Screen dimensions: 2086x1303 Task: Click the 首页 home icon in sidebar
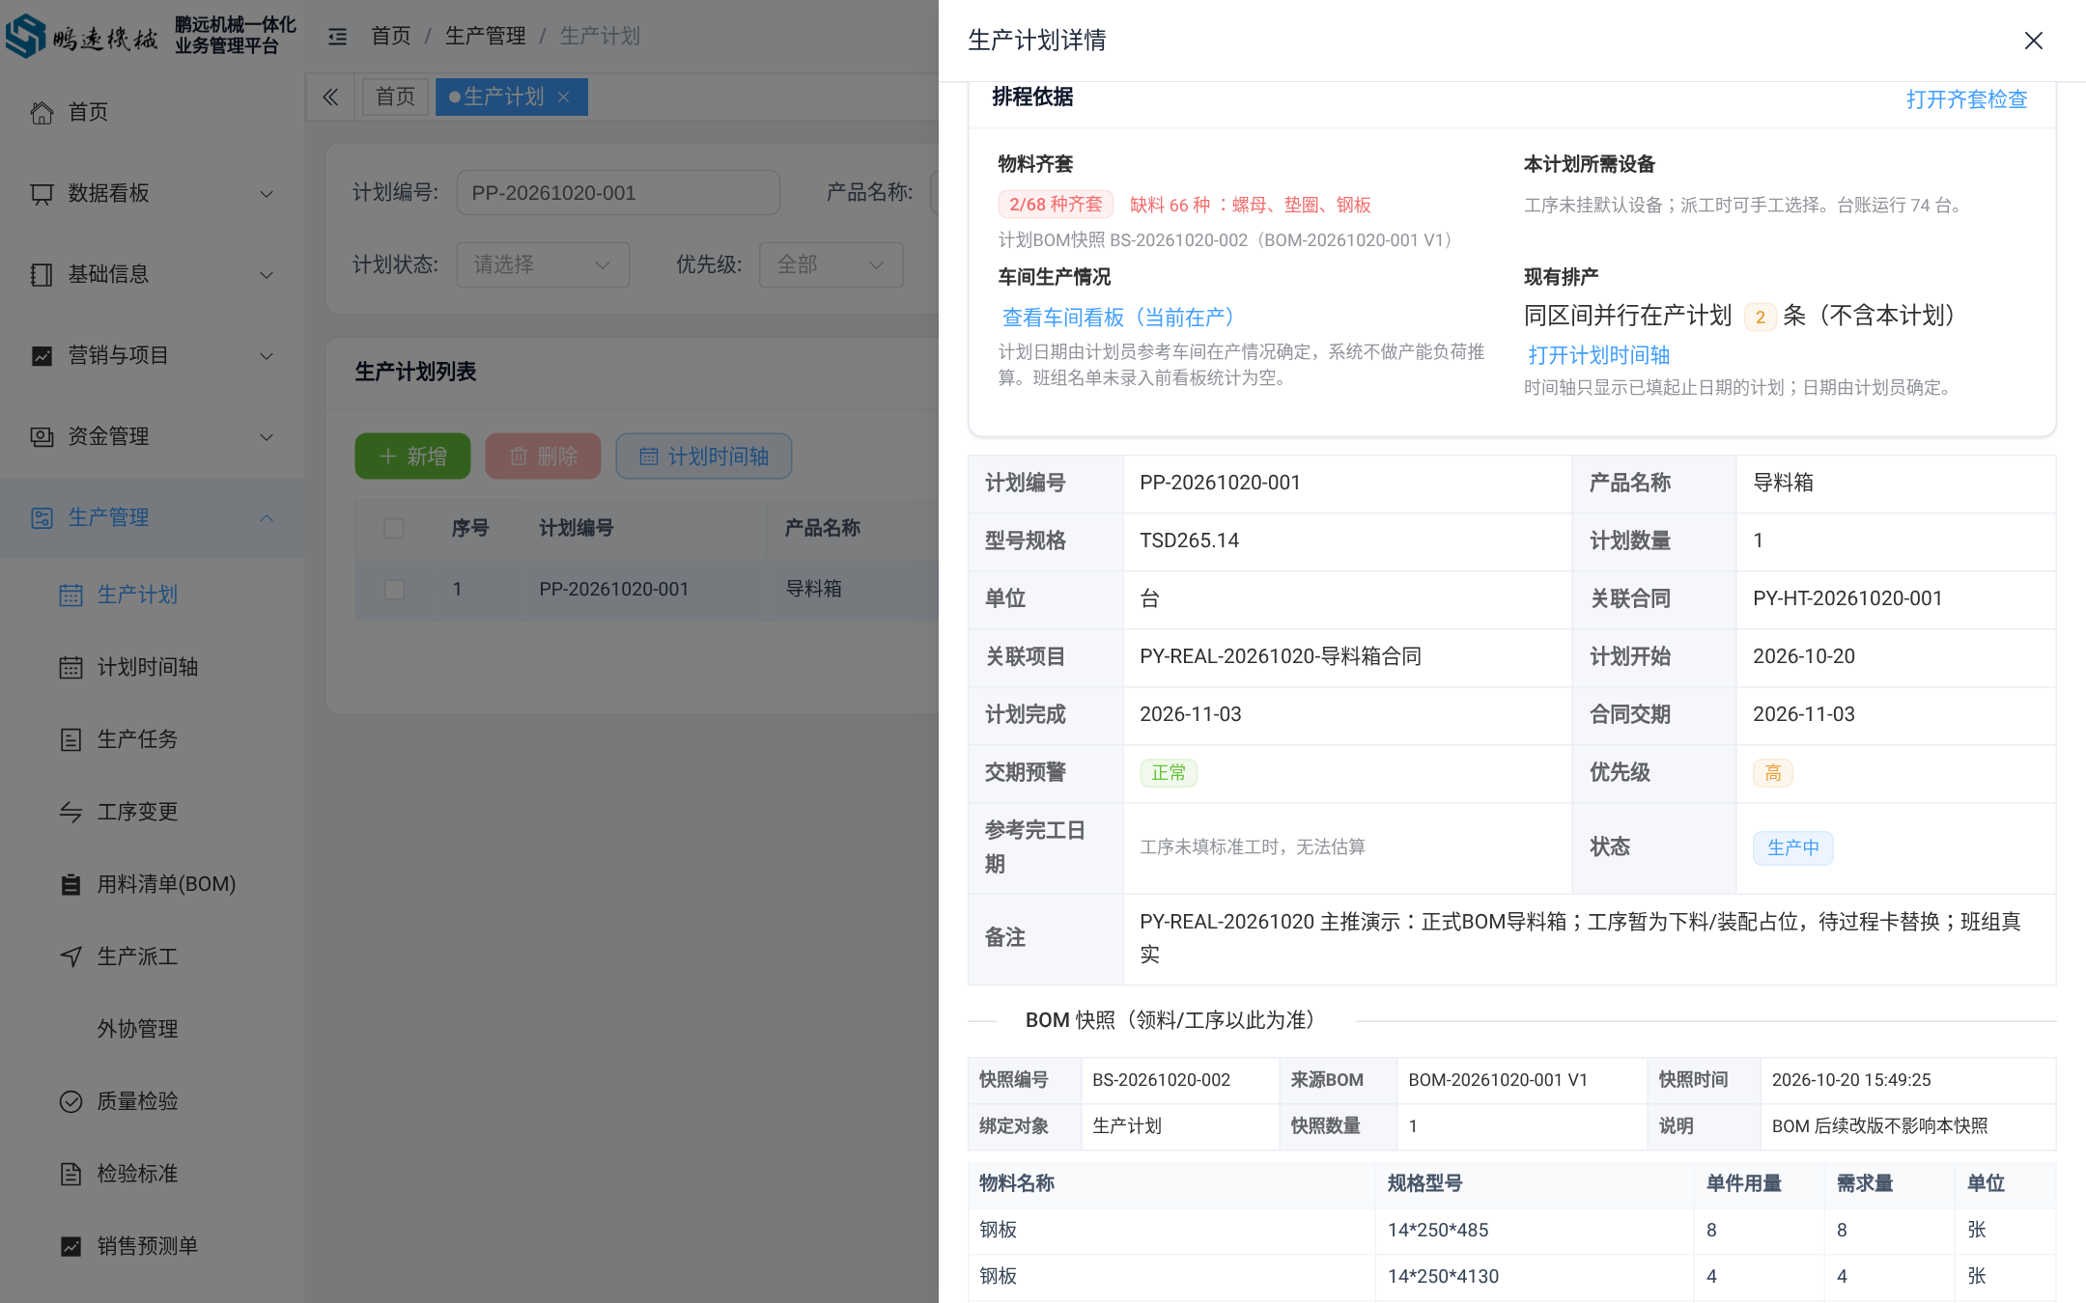(x=42, y=112)
